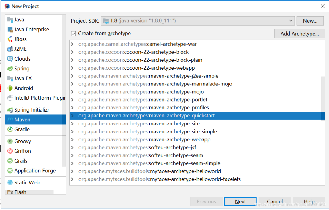The width and height of the screenshot is (329, 210).
Task: Click the Clouds icon
Action: pyautogui.click(x=10, y=59)
